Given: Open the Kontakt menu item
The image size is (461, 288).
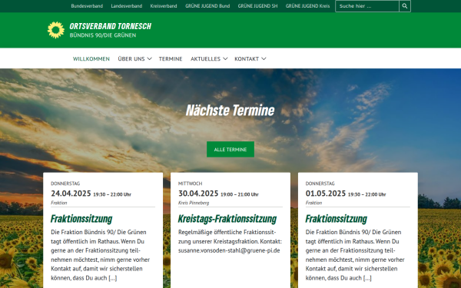Looking at the screenshot, I should [x=247, y=59].
